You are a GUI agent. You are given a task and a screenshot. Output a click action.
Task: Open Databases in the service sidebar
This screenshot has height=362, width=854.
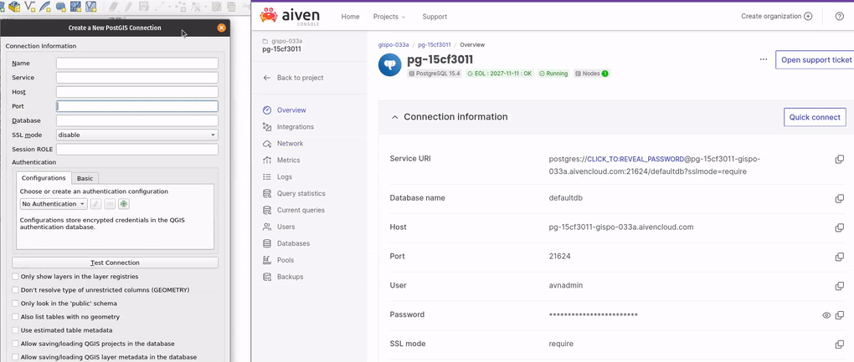click(293, 243)
